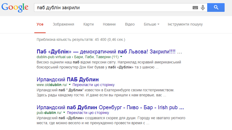232x130 pixels.
Task: Open result 'Паб «Дублін» — демократичний паб Львова'
Action: pos(109,52)
